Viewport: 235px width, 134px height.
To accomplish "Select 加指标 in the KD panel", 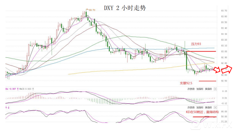I will [200, 107].
